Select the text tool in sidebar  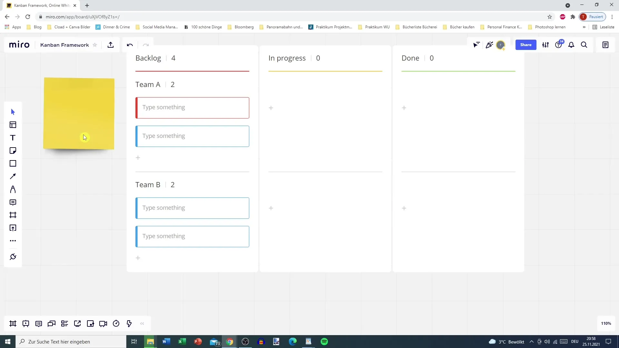point(13,138)
